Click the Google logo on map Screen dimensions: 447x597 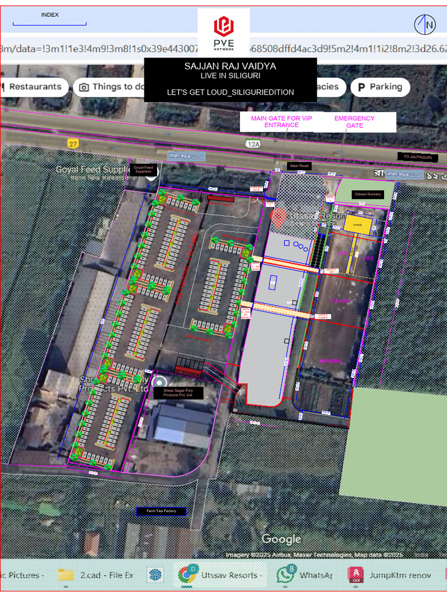[281, 539]
